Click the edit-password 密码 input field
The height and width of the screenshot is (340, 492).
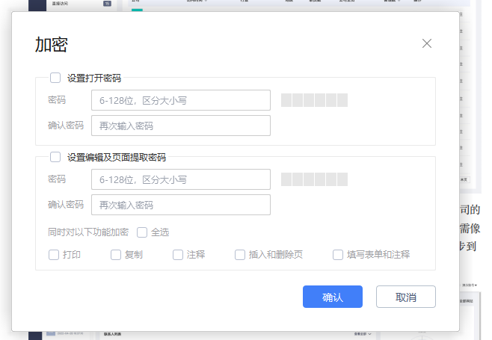pyautogui.click(x=180, y=179)
